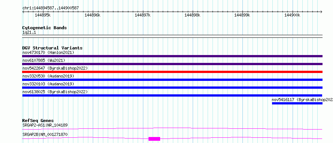Click the purple bar under nsv4730170
Image resolution: width=333 pixels, height=143 pixels.
coord(172,56)
